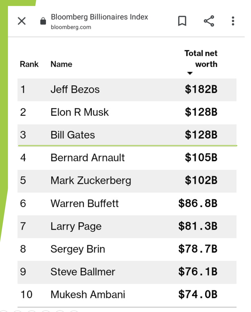The height and width of the screenshot is (312, 251).
Task: Select Bernard Arnault row
Action: pyautogui.click(x=127, y=158)
